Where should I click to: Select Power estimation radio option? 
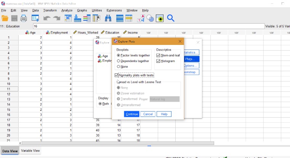[119, 93]
